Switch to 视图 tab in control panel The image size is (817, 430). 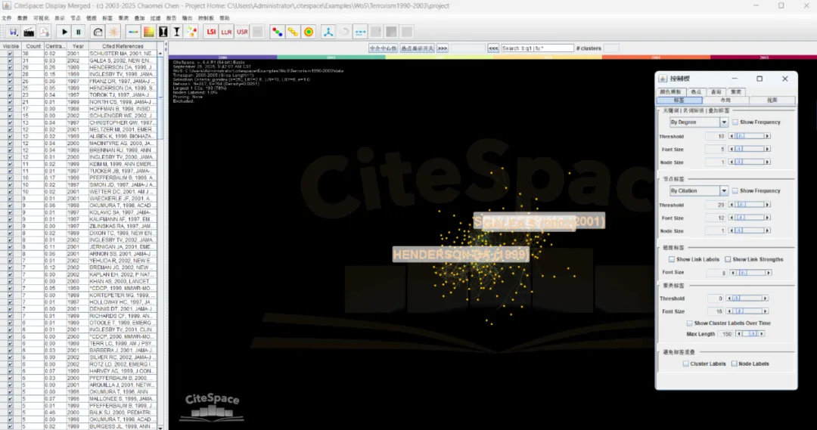(x=772, y=100)
